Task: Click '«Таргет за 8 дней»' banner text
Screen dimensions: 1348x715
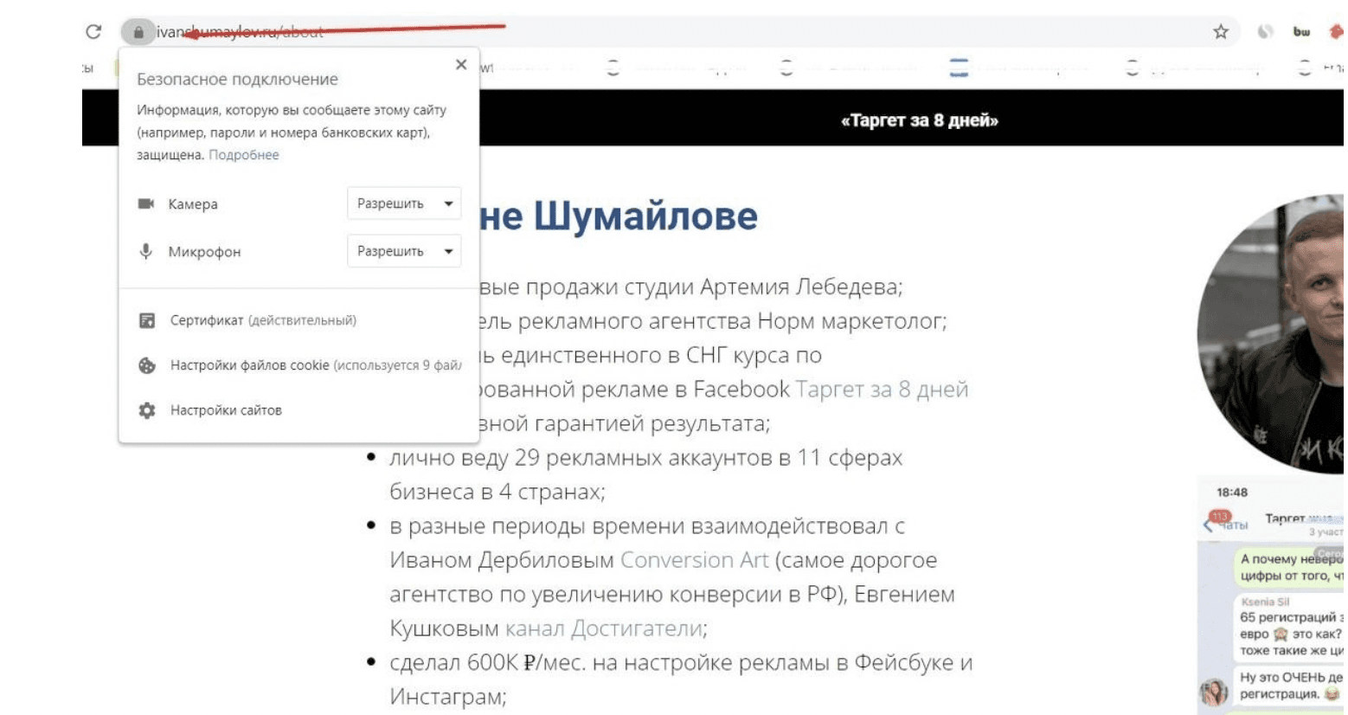Action: pos(919,120)
